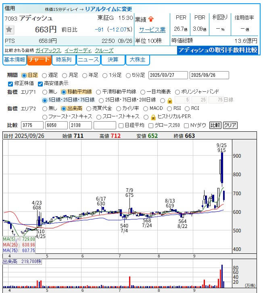Switch to the 時系列 tab
The width and height of the screenshot is (263, 293).
pos(64,60)
